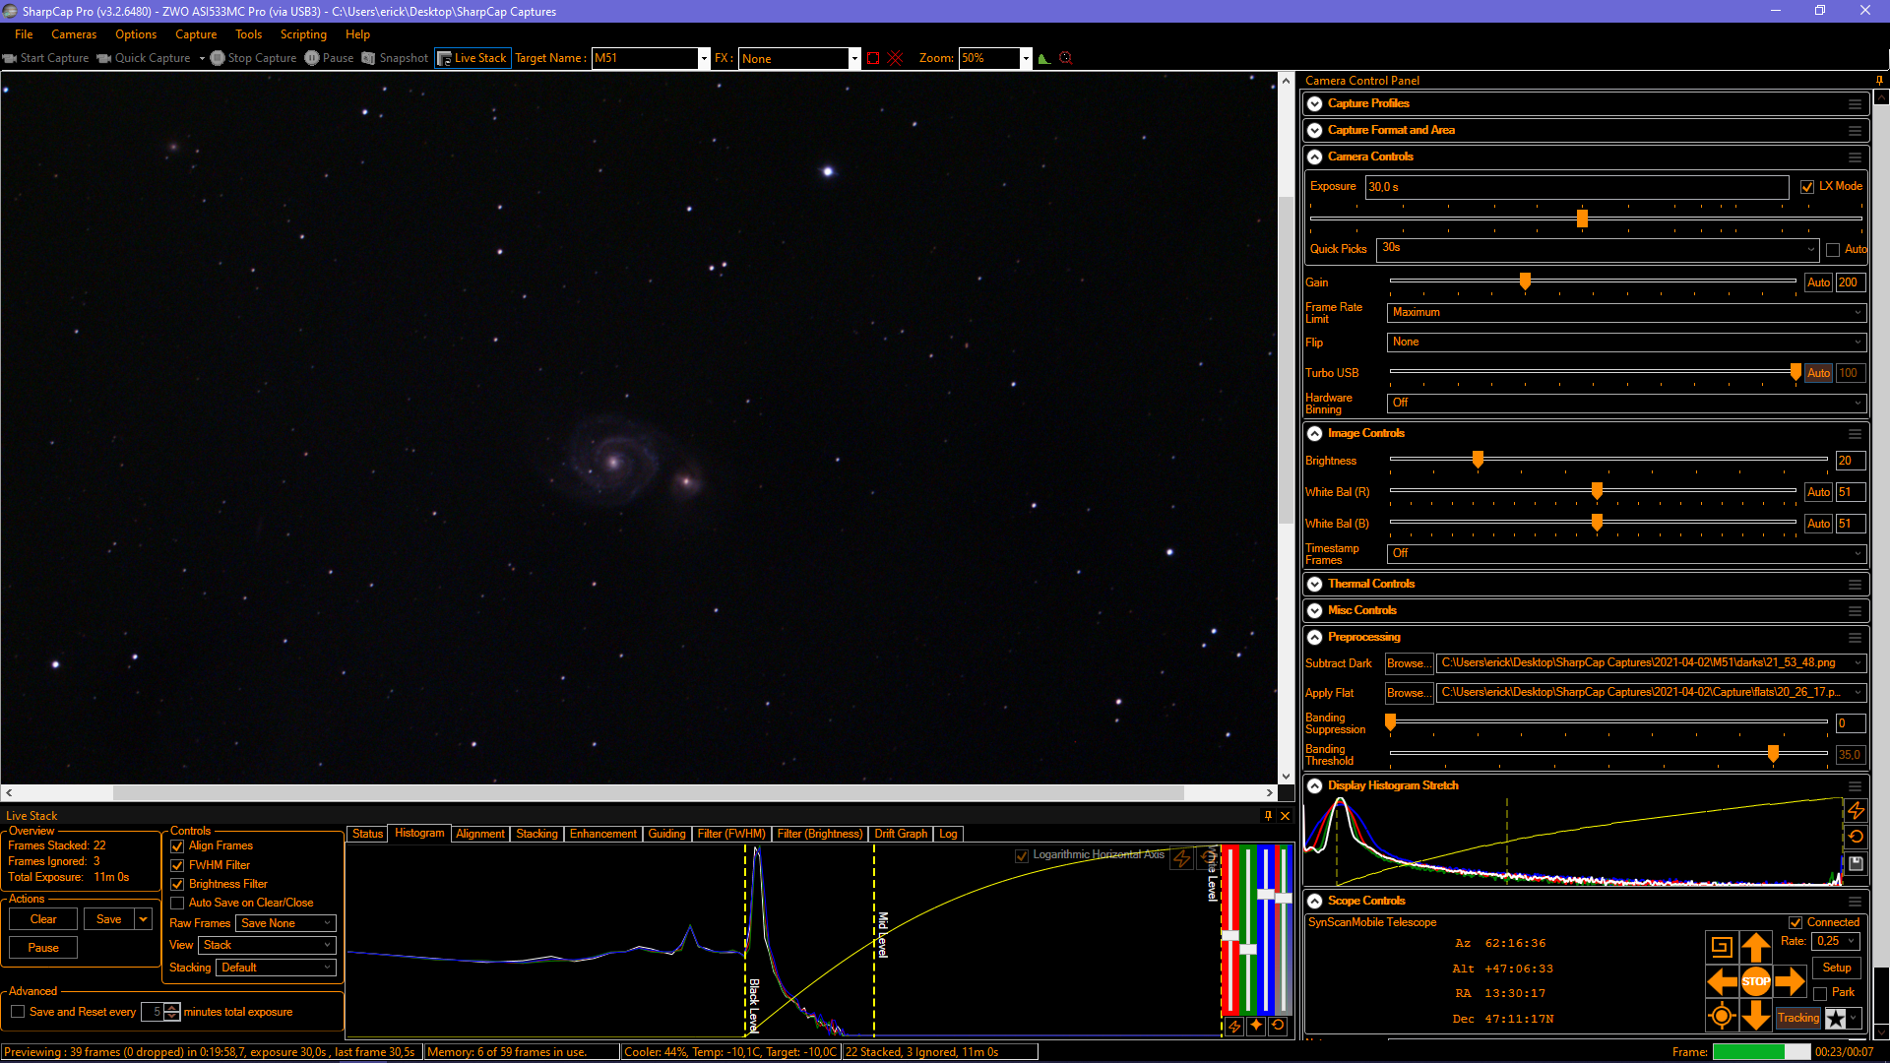
Task: Toggle the Tracking button
Action: click(x=1798, y=1019)
